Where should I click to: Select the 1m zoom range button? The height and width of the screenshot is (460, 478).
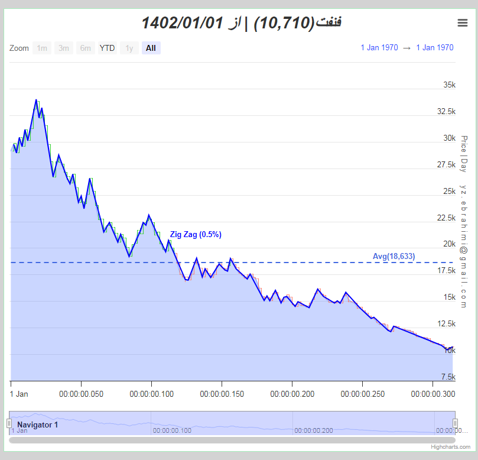pos(42,48)
